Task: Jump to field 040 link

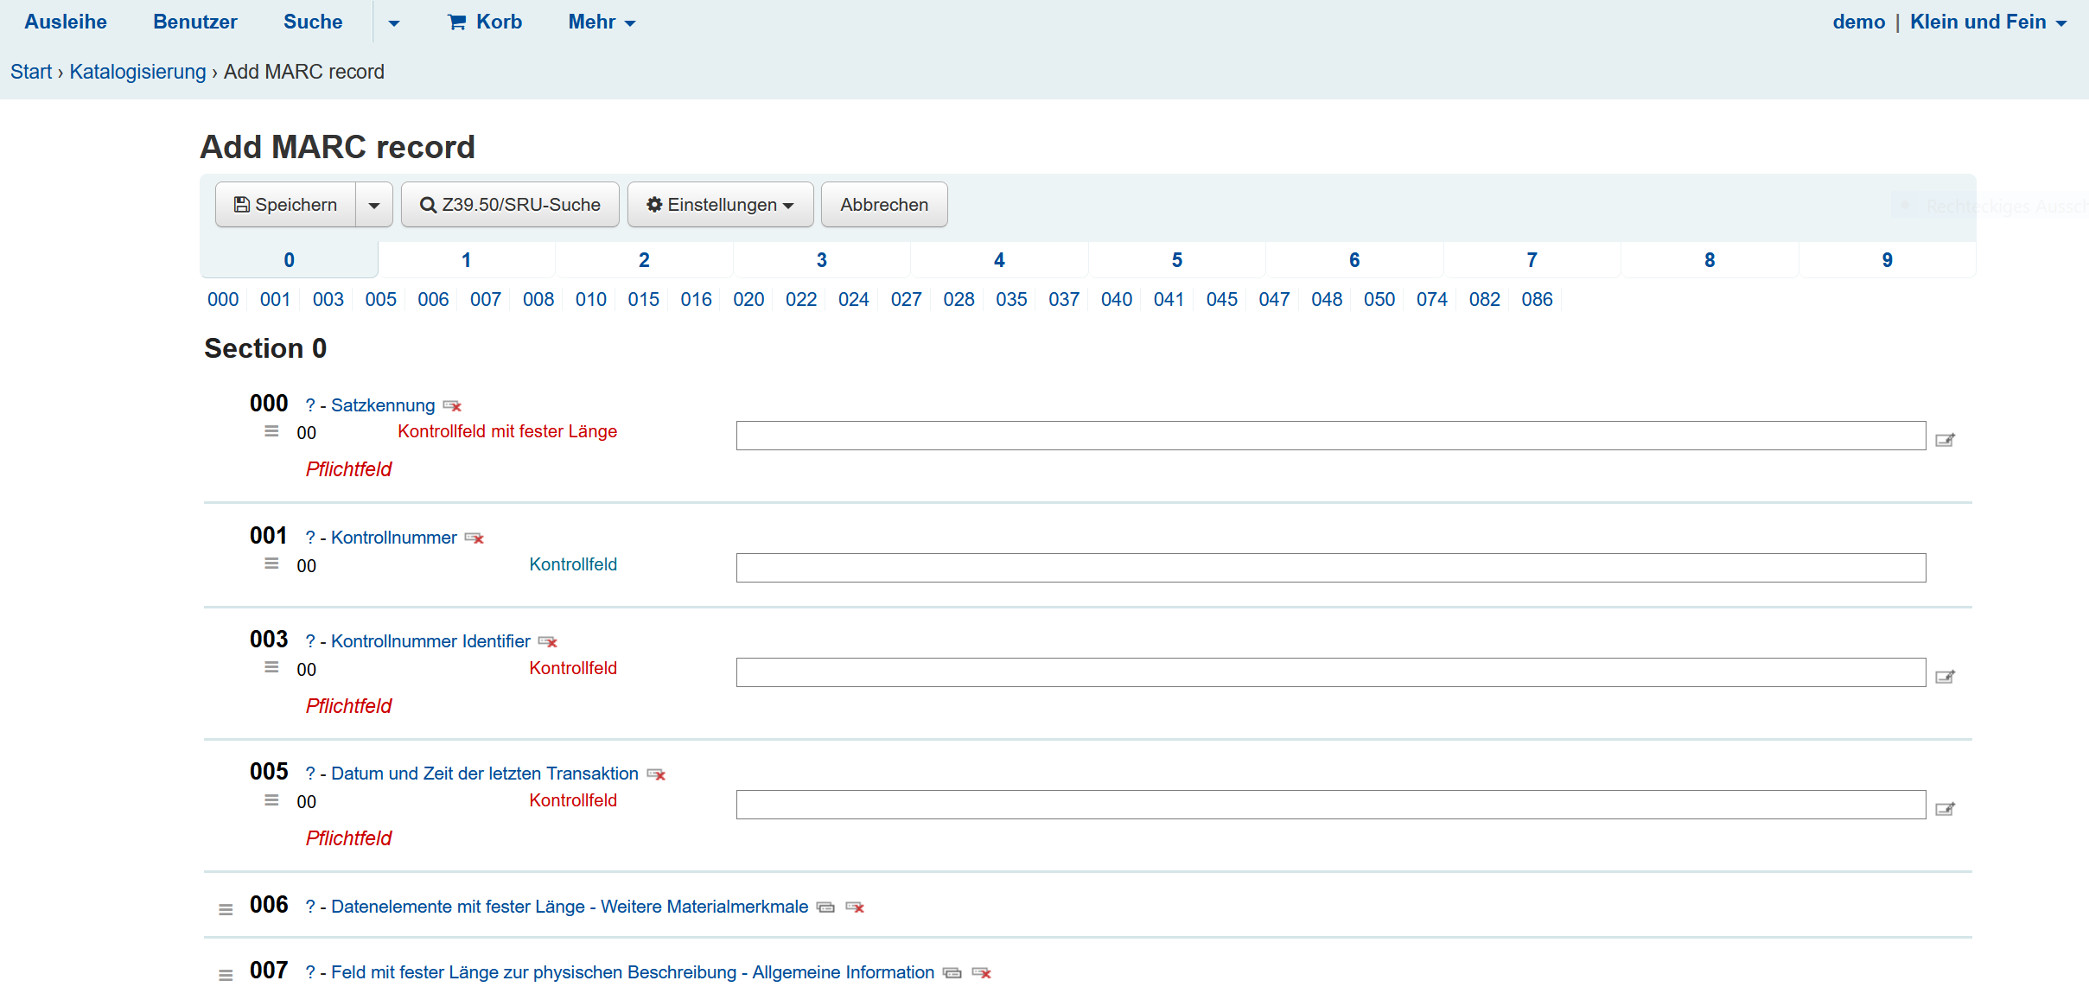Action: (x=1116, y=300)
